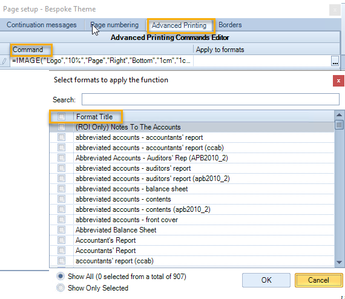Select 'abbreviated accounts - front cover' row text

pyautogui.click(x=126, y=220)
